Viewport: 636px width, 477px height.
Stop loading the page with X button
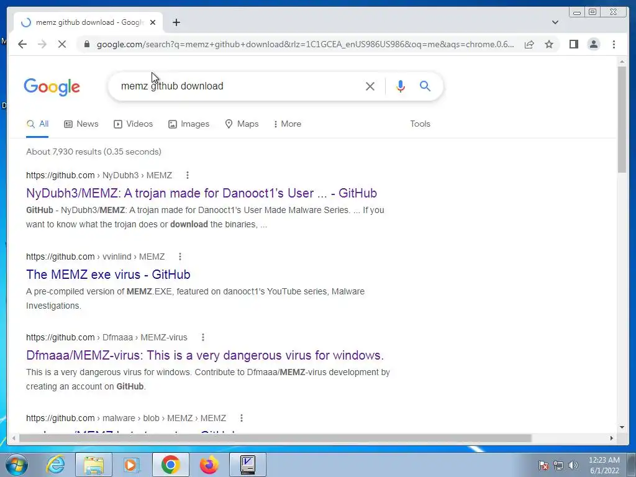[x=62, y=44]
